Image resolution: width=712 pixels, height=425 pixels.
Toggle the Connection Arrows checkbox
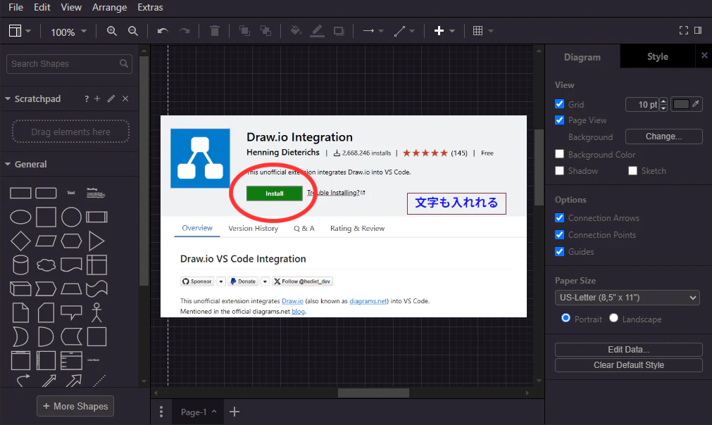[559, 217]
